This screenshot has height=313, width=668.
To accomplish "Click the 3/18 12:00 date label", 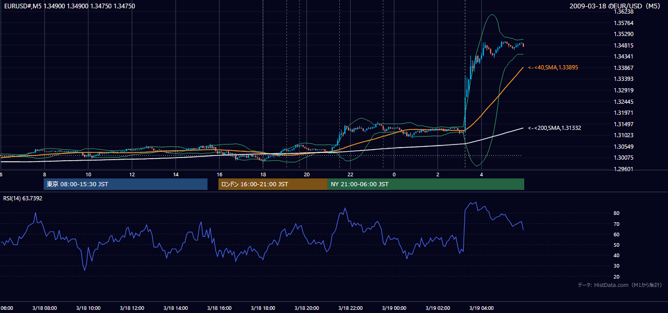I will pyautogui.click(x=132, y=308).
